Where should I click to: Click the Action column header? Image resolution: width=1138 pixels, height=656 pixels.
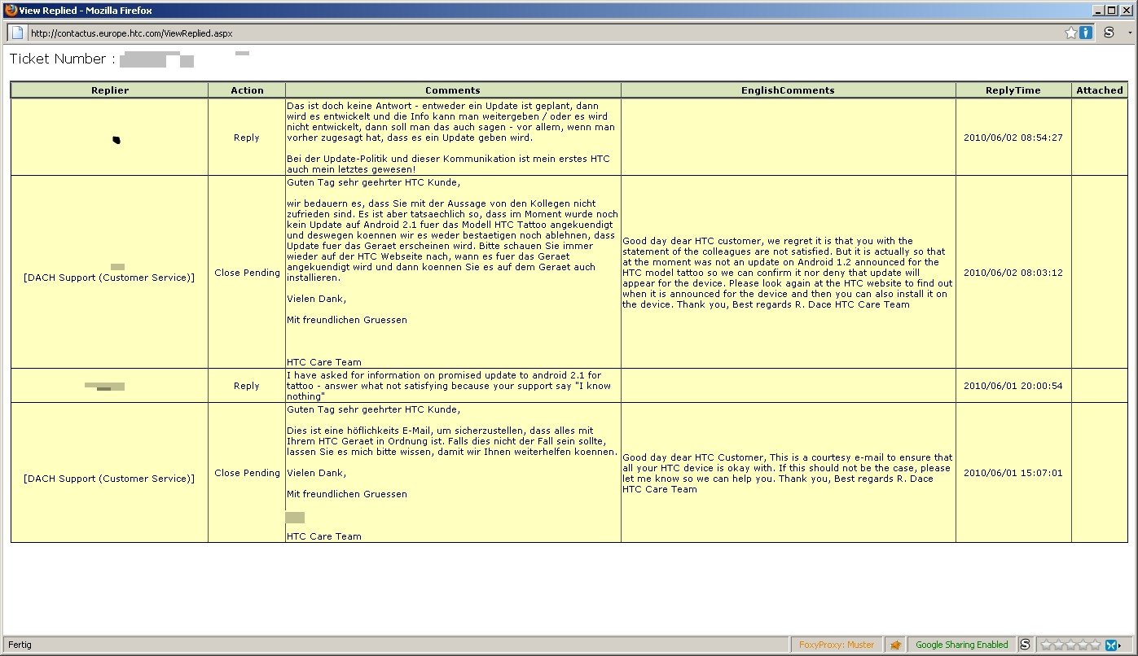click(247, 90)
